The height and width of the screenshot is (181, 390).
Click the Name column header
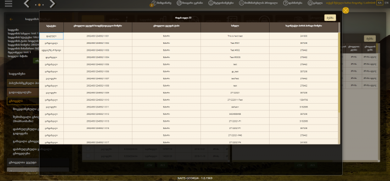coord(235,27)
